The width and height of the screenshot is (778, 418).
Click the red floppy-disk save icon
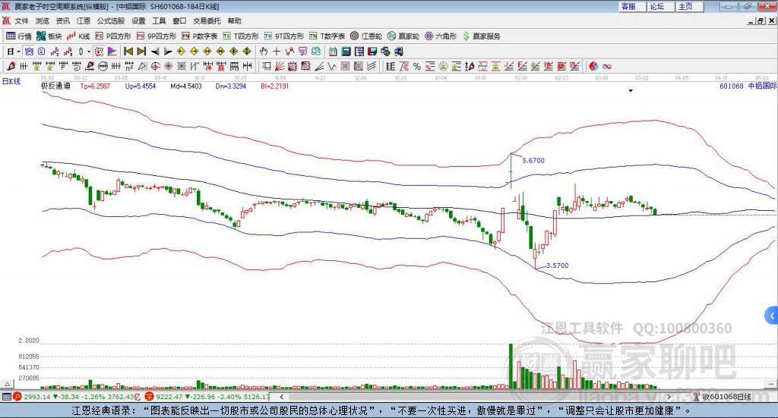[x=372, y=52]
